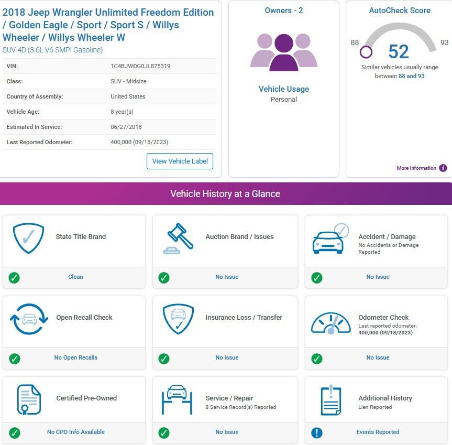Image resolution: width=452 pixels, height=445 pixels.
Task: Click the 8 Service Record(s) Reported text
Action: coord(241,407)
